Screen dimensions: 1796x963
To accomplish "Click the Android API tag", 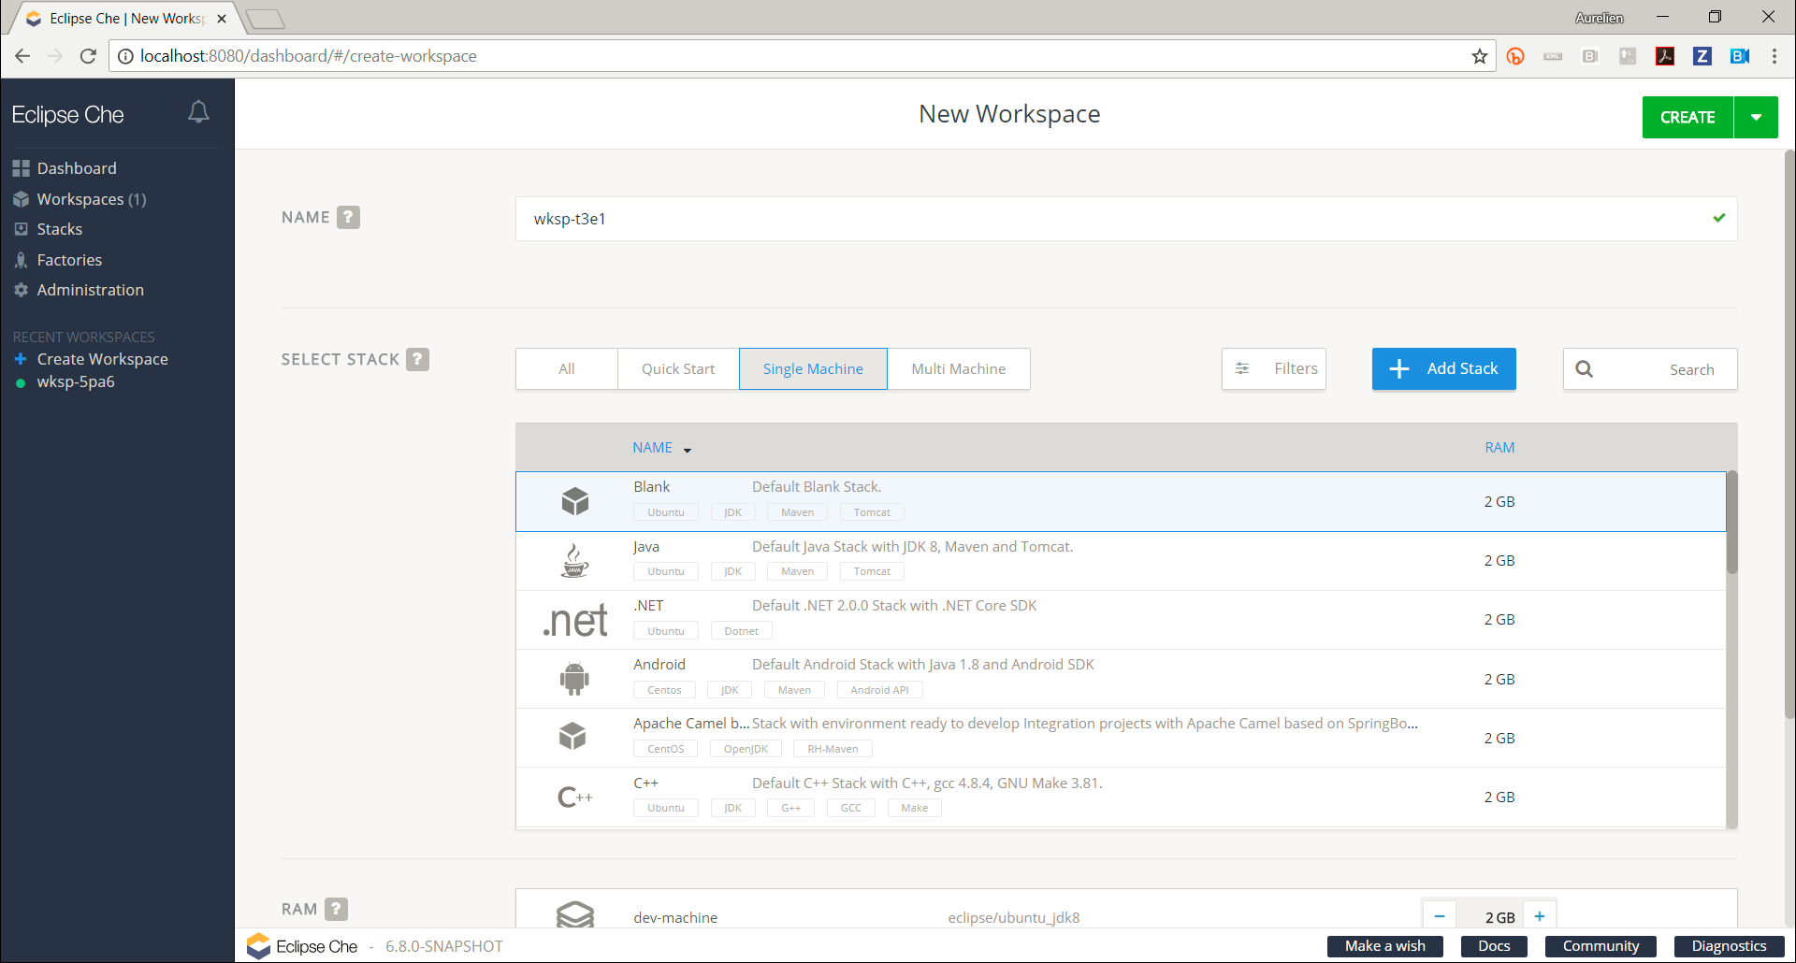I will coord(879,690).
